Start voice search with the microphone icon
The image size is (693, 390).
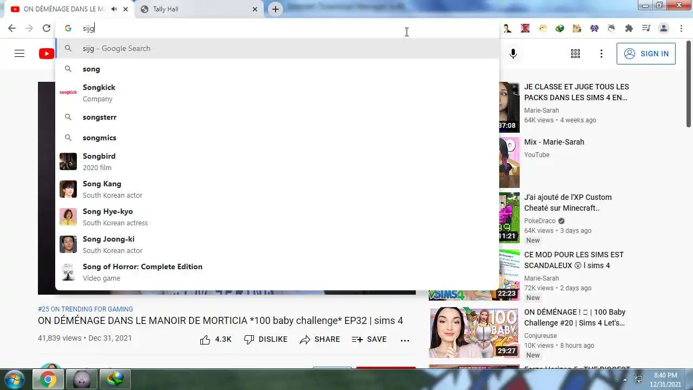[513, 54]
